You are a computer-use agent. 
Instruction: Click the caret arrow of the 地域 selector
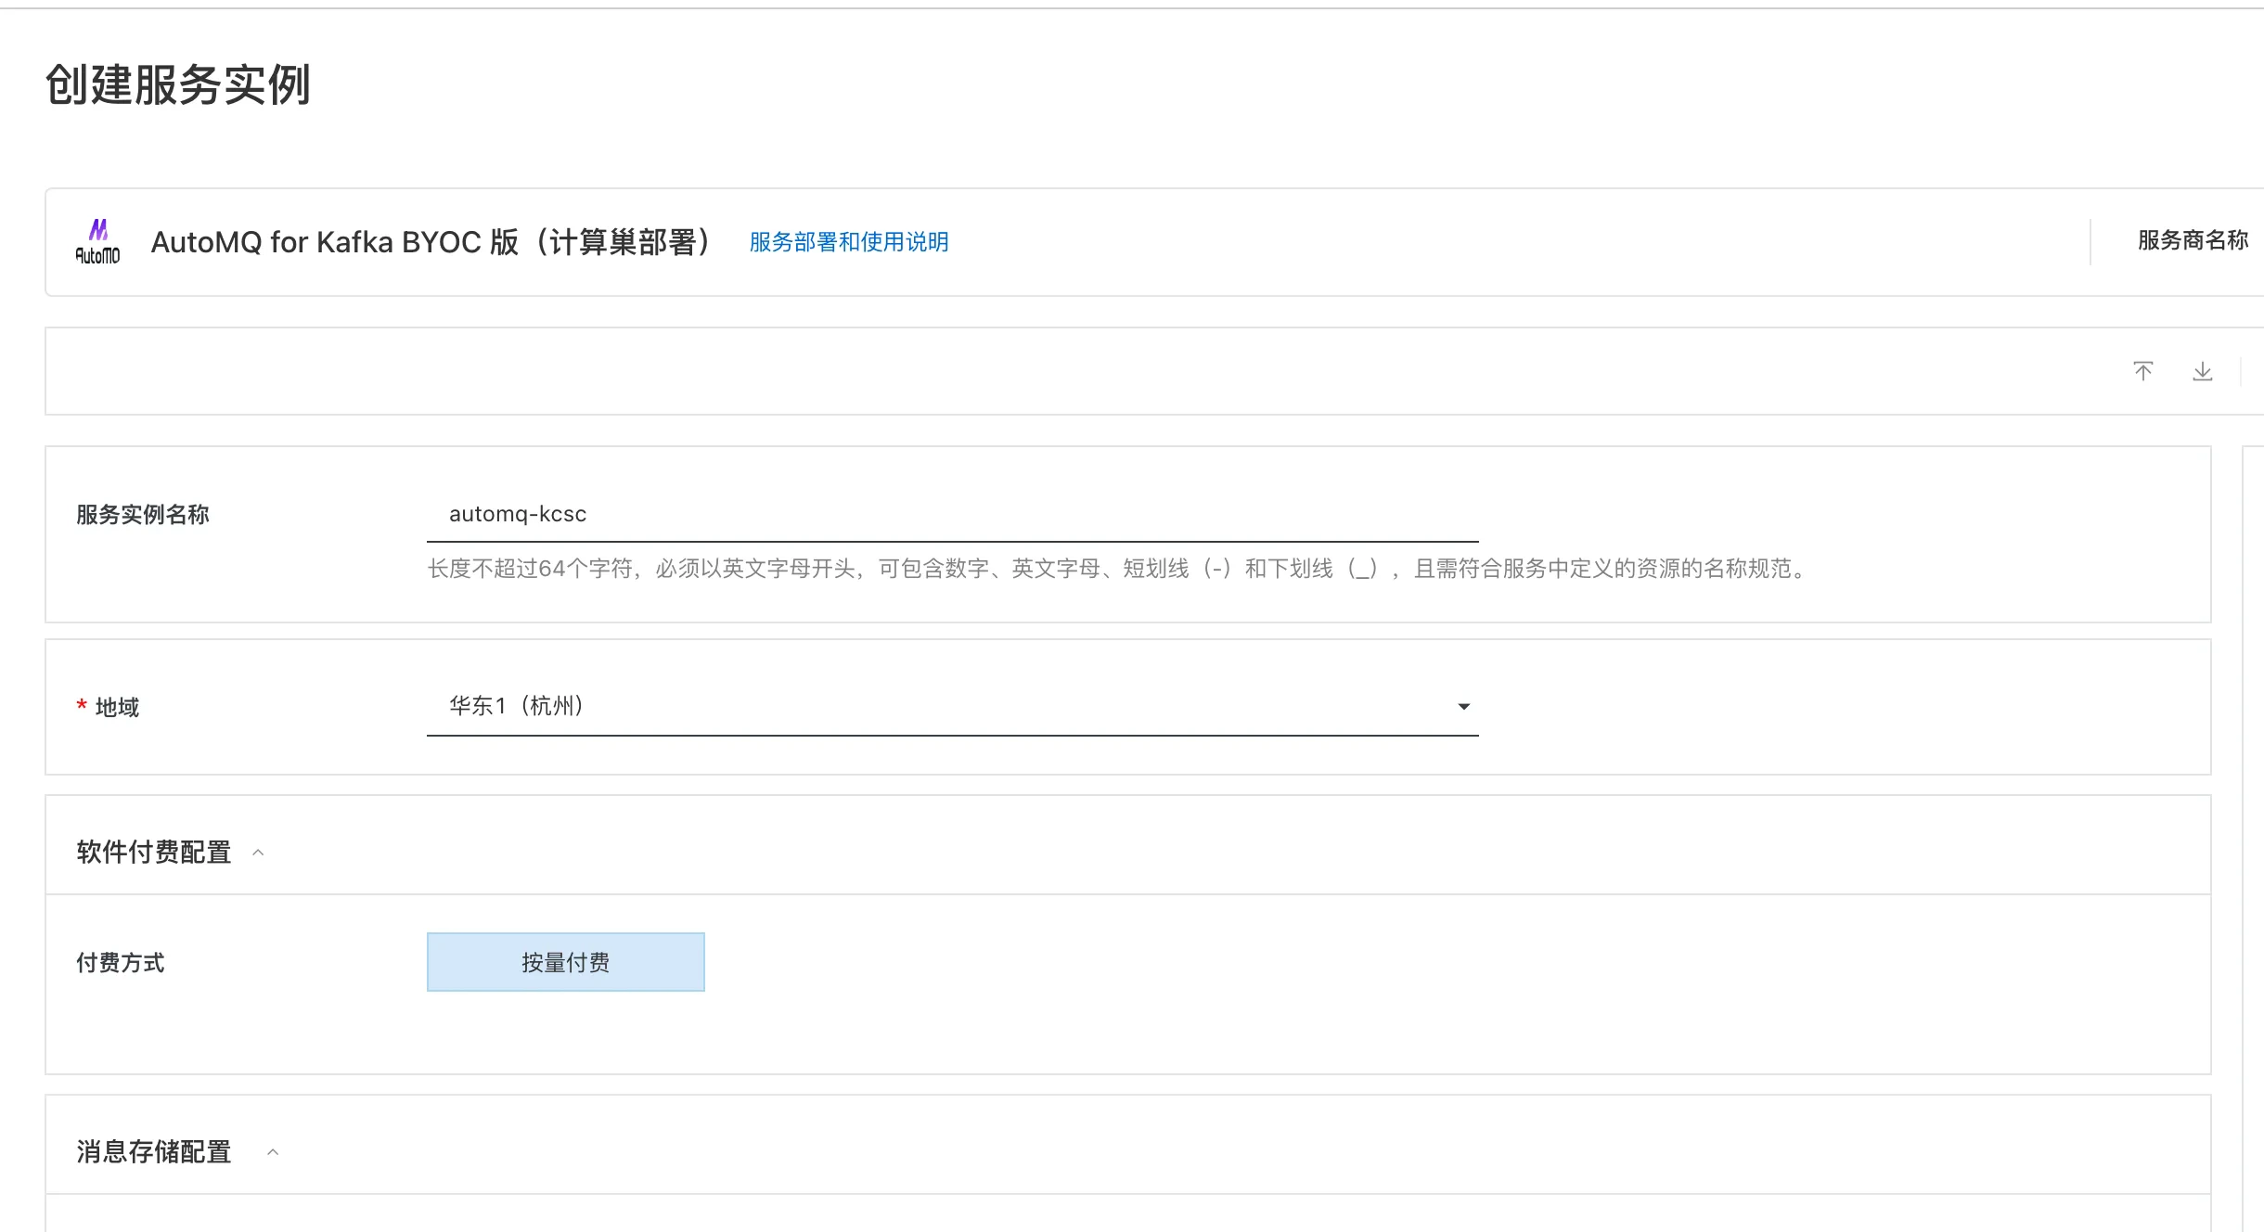[1463, 707]
